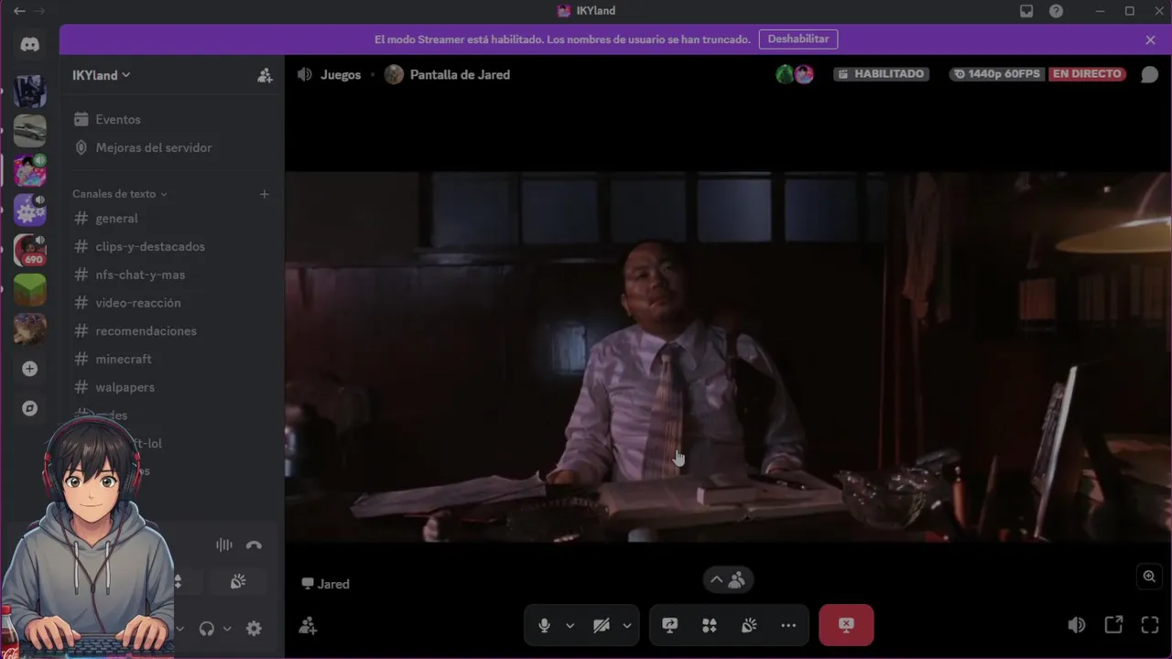1172x659 pixels.
Task: Open the inbox icon in title bar
Action: pos(1026,11)
